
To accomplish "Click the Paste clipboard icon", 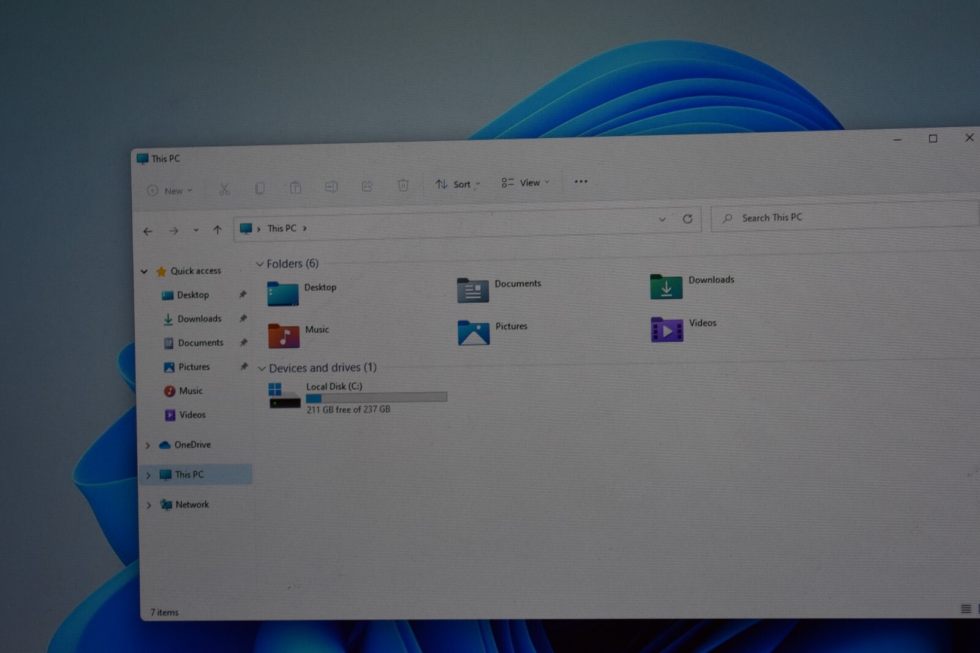I will click(295, 187).
